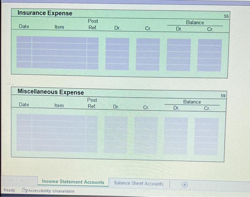
Task: Select first Balance Dr. cell in Insurance Expense
Action: coord(179,42)
